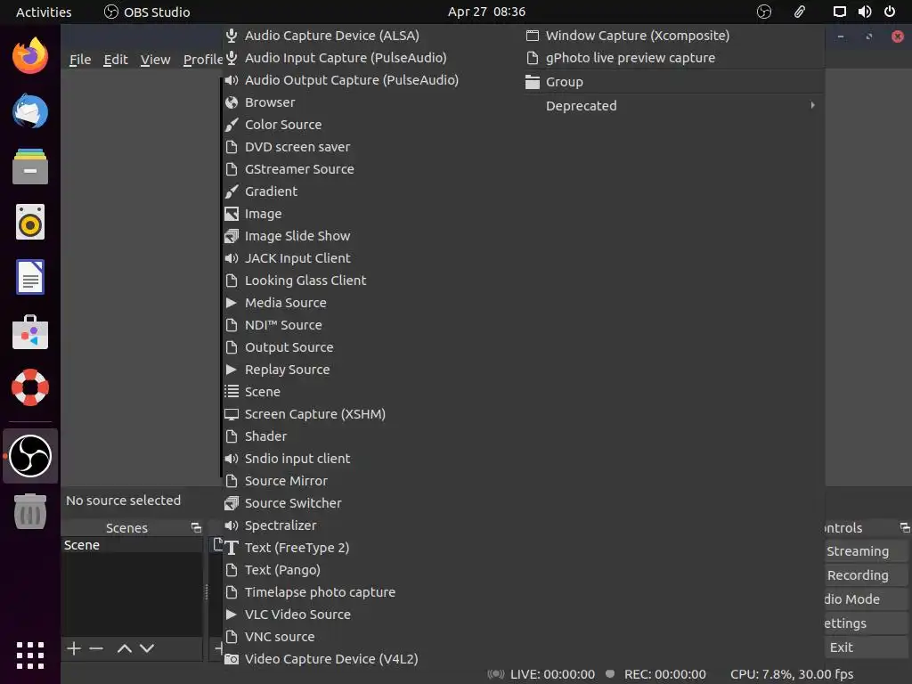This screenshot has width=912, height=684.
Task: Choose Video Capture Device (V4L2)
Action: pyautogui.click(x=372, y=659)
